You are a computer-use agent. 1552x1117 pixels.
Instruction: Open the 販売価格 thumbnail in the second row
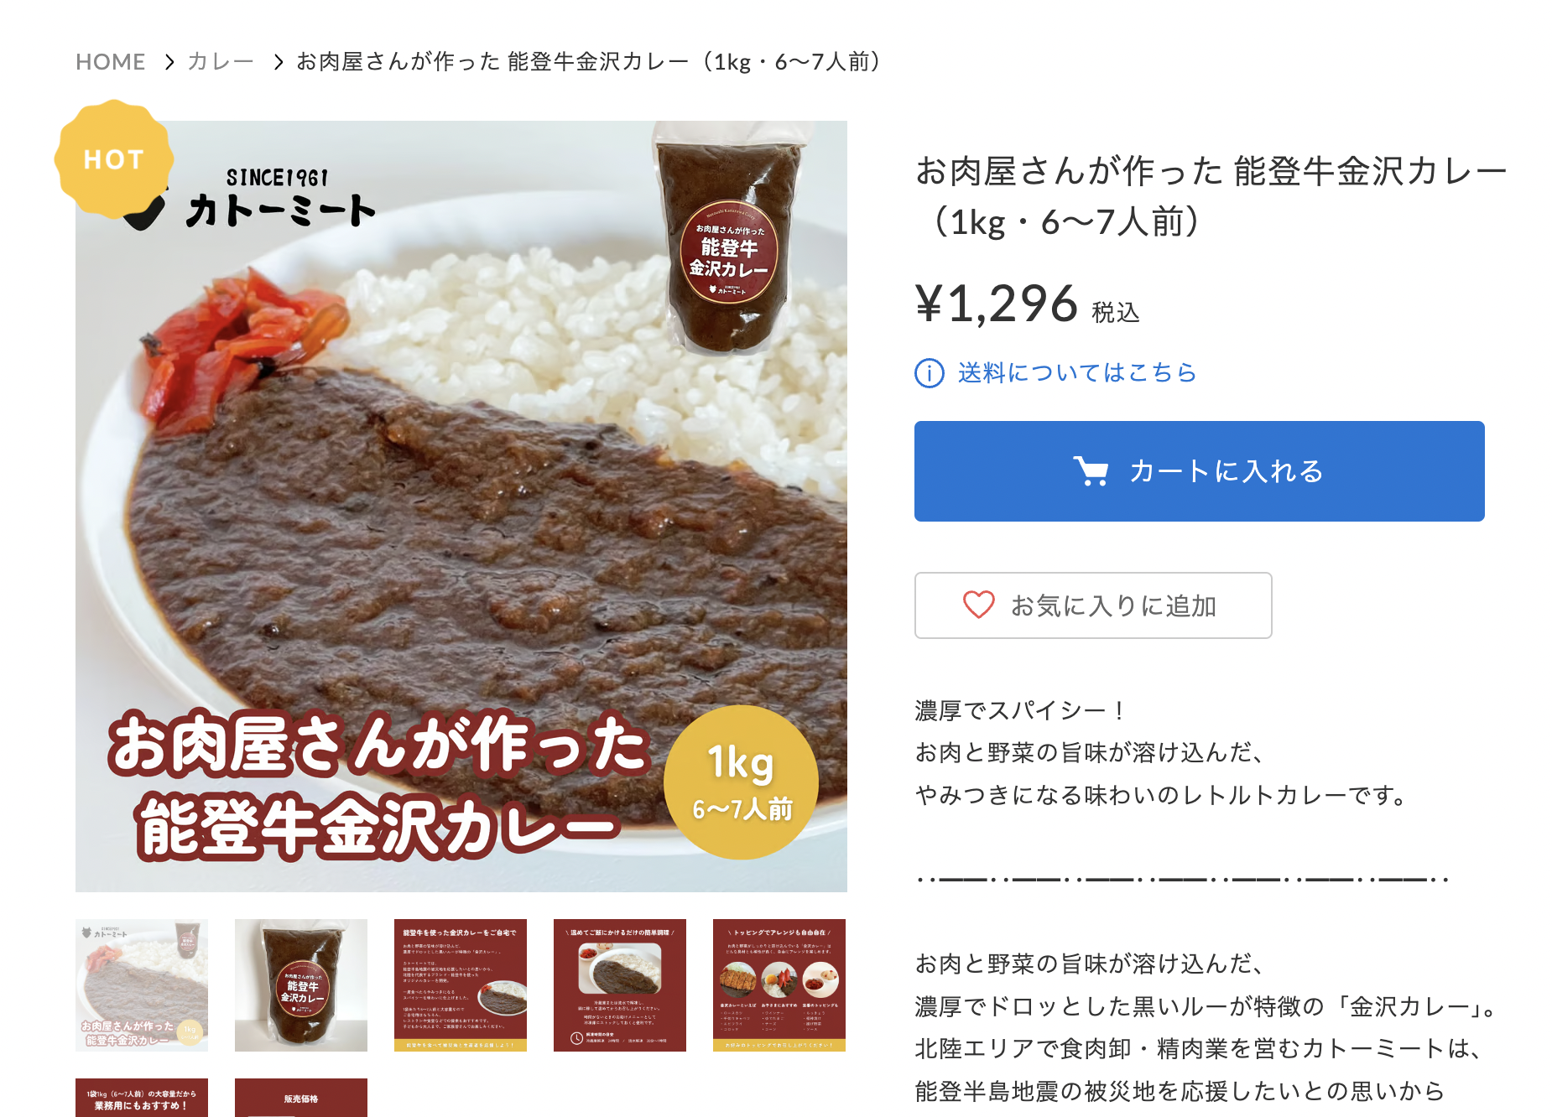[301, 1098]
